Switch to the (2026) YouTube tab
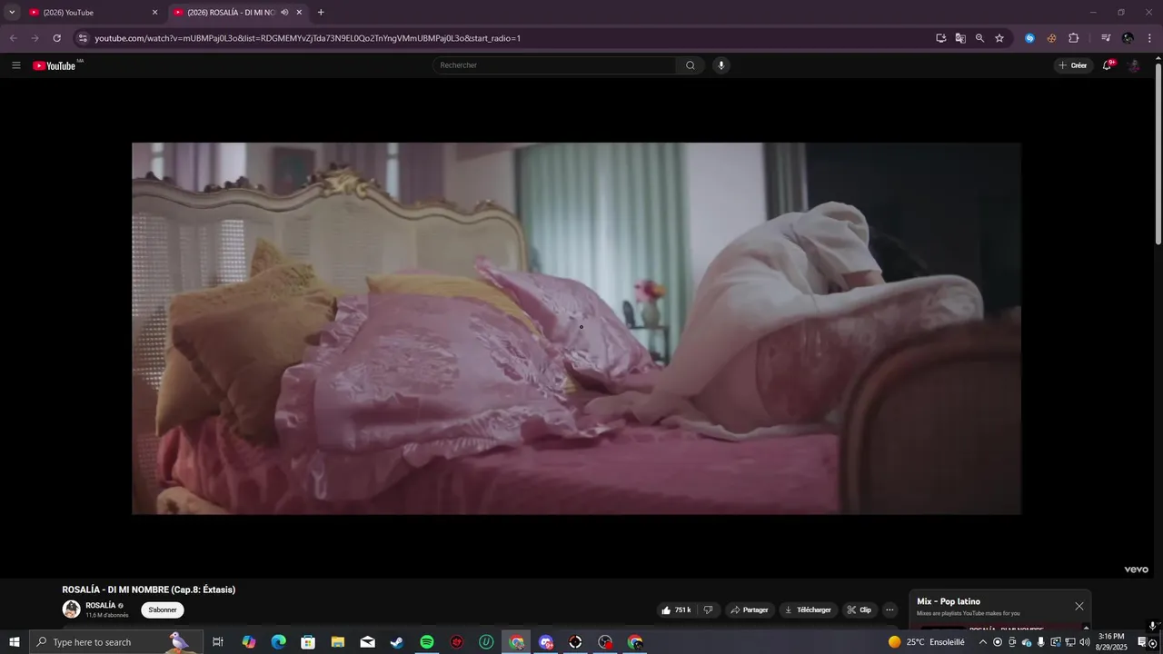This screenshot has height=654, width=1163. pyautogui.click(x=91, y=13)
